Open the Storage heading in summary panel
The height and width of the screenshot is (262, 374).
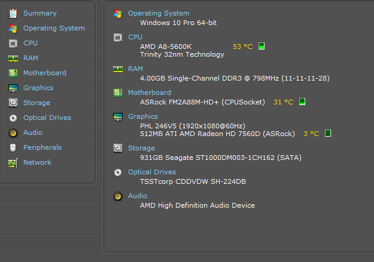[x=143, y=148]
